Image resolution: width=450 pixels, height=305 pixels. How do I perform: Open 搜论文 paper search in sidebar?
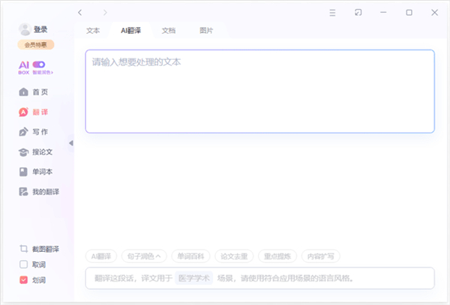(35, 152)
